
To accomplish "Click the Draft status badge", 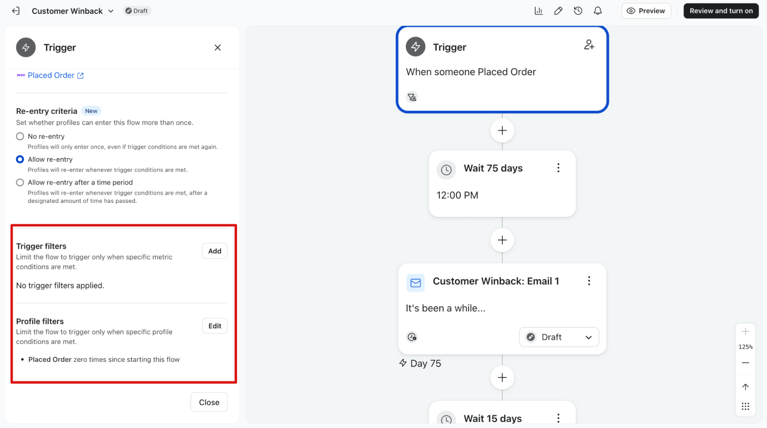I will pos(137,11).
